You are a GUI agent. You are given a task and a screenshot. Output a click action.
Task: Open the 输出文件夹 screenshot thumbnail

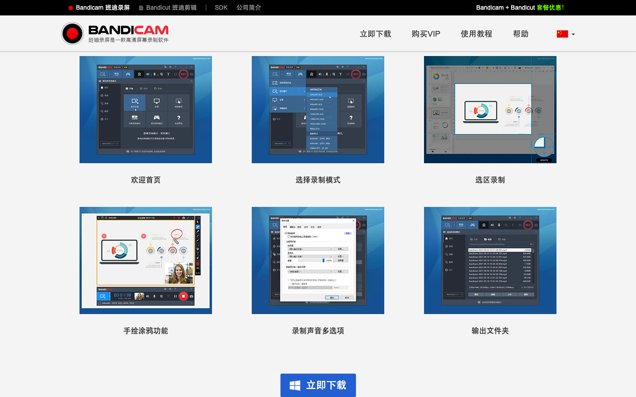tap(490, 260)
